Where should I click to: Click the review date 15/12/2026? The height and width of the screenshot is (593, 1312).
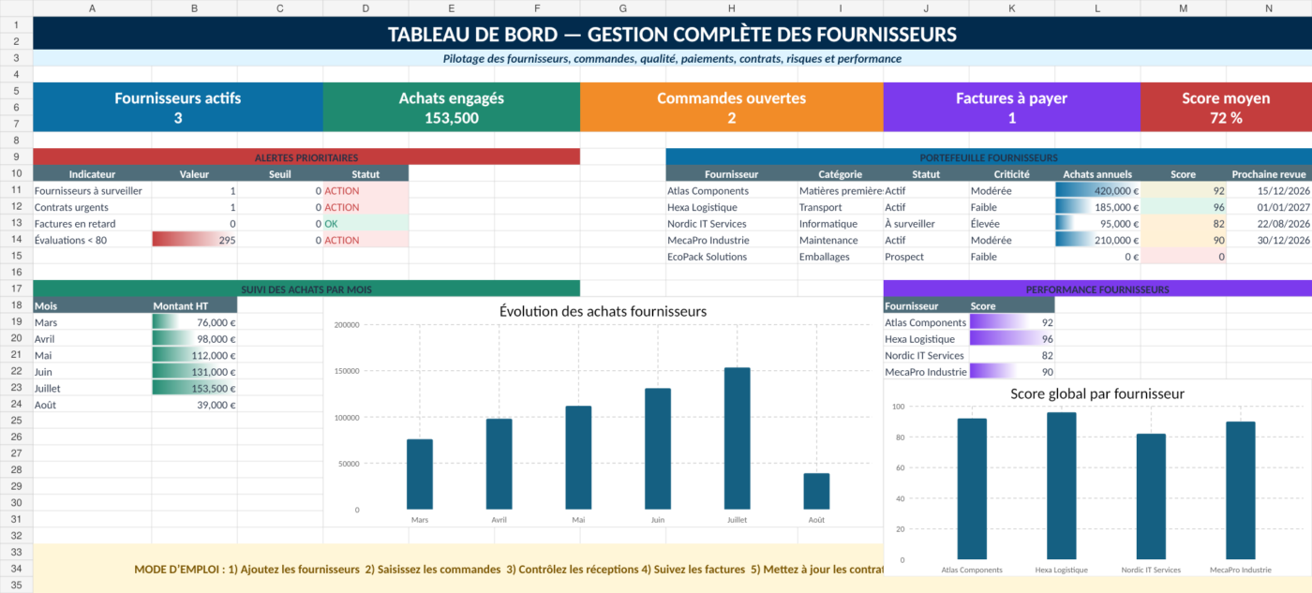(1269, 190)
